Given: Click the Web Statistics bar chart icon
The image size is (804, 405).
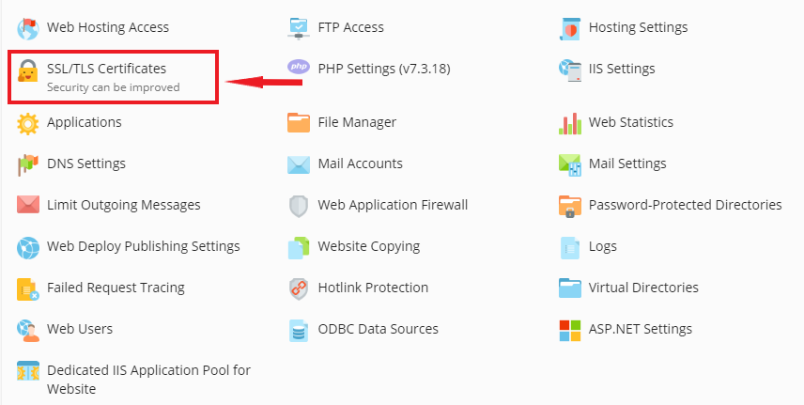Looking at the screenshot, I should pyautogui.click(x=570, y=123).
